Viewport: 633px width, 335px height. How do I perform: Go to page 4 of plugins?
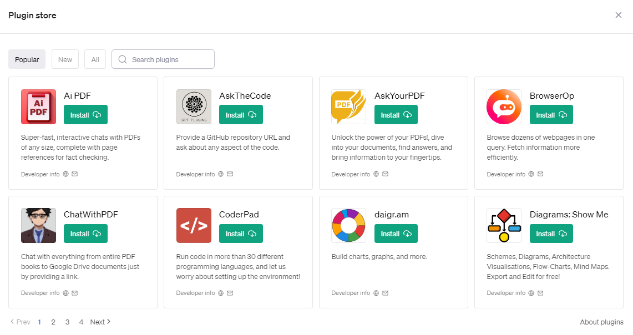coord(81,322)
